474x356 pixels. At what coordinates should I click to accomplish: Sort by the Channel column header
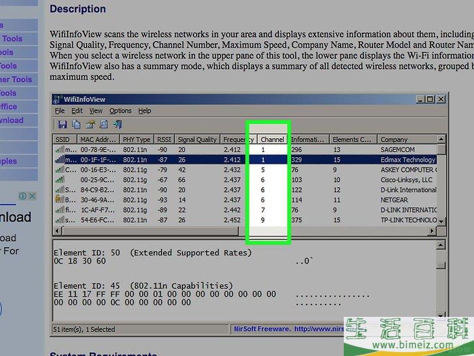[x=272, y=140]
